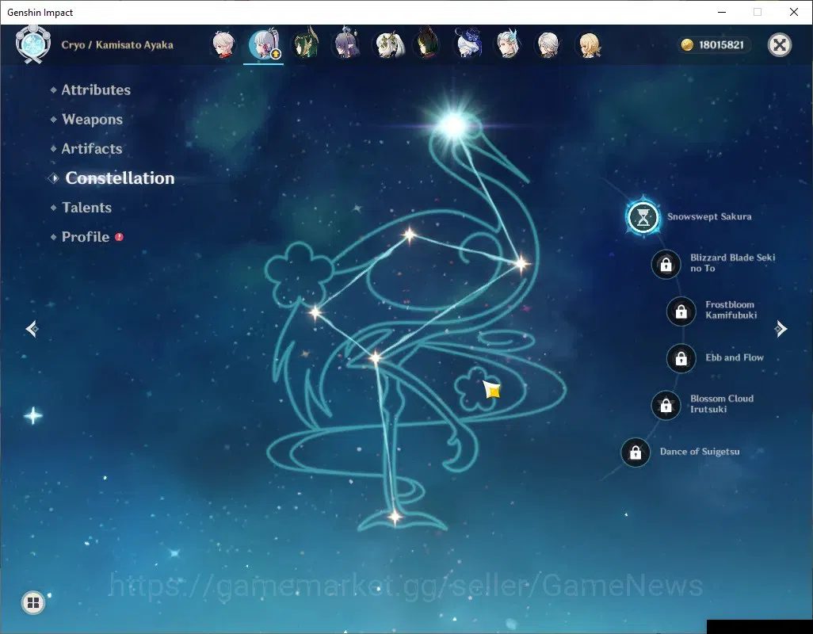Go to next character with the right arrow
The height and width of the screenshot is (634, 813).
tap(781, 329)
